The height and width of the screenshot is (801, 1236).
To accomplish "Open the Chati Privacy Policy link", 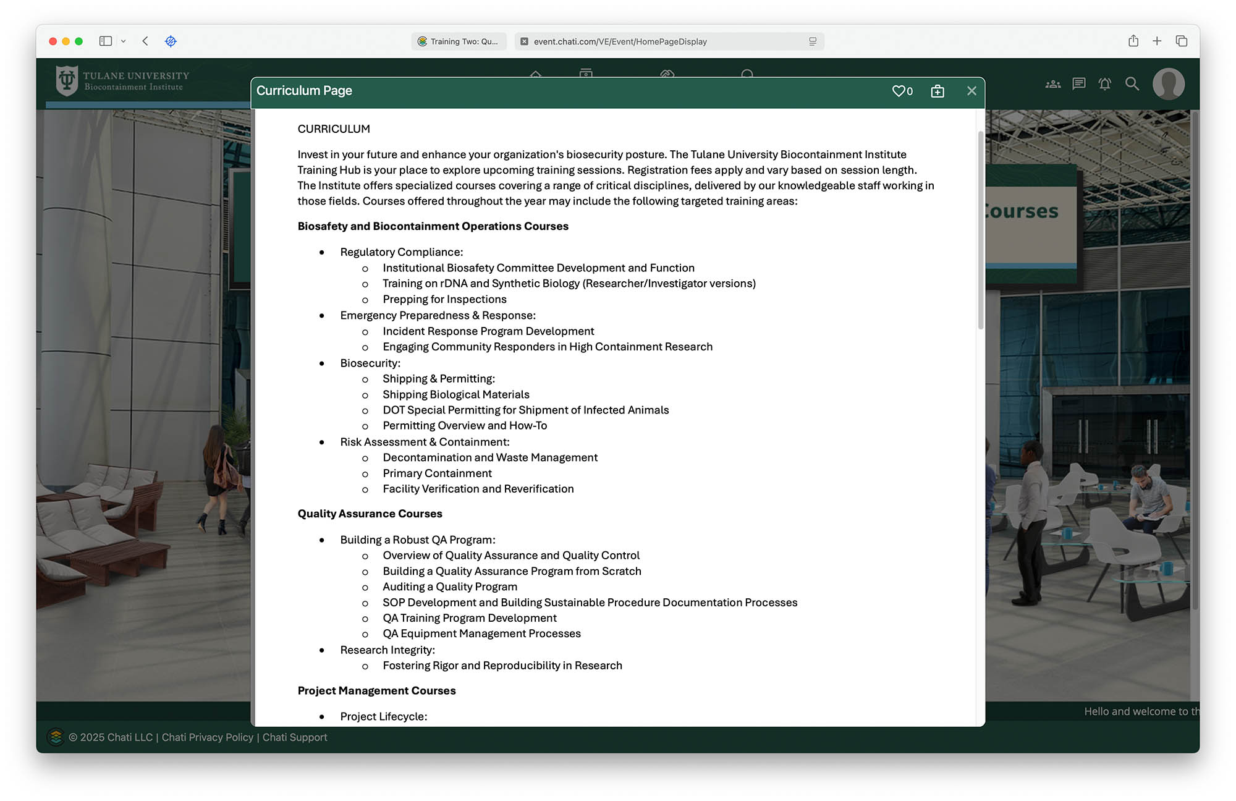I will point(207,737).
